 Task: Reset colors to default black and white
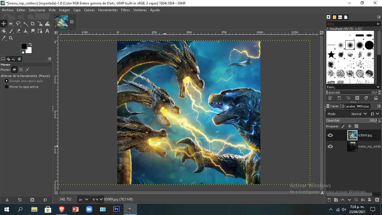pyautogui.click(x=22, y=52)
